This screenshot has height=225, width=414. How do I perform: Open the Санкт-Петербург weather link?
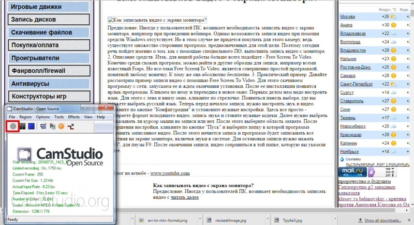(x=356, y=84)
